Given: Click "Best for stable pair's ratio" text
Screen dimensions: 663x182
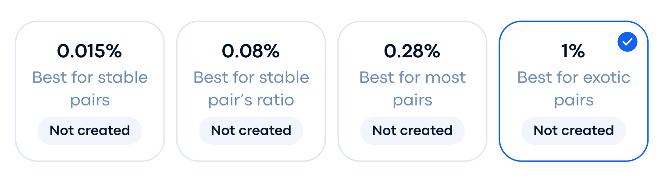Looking at the screenshot, I should (251, 89).
